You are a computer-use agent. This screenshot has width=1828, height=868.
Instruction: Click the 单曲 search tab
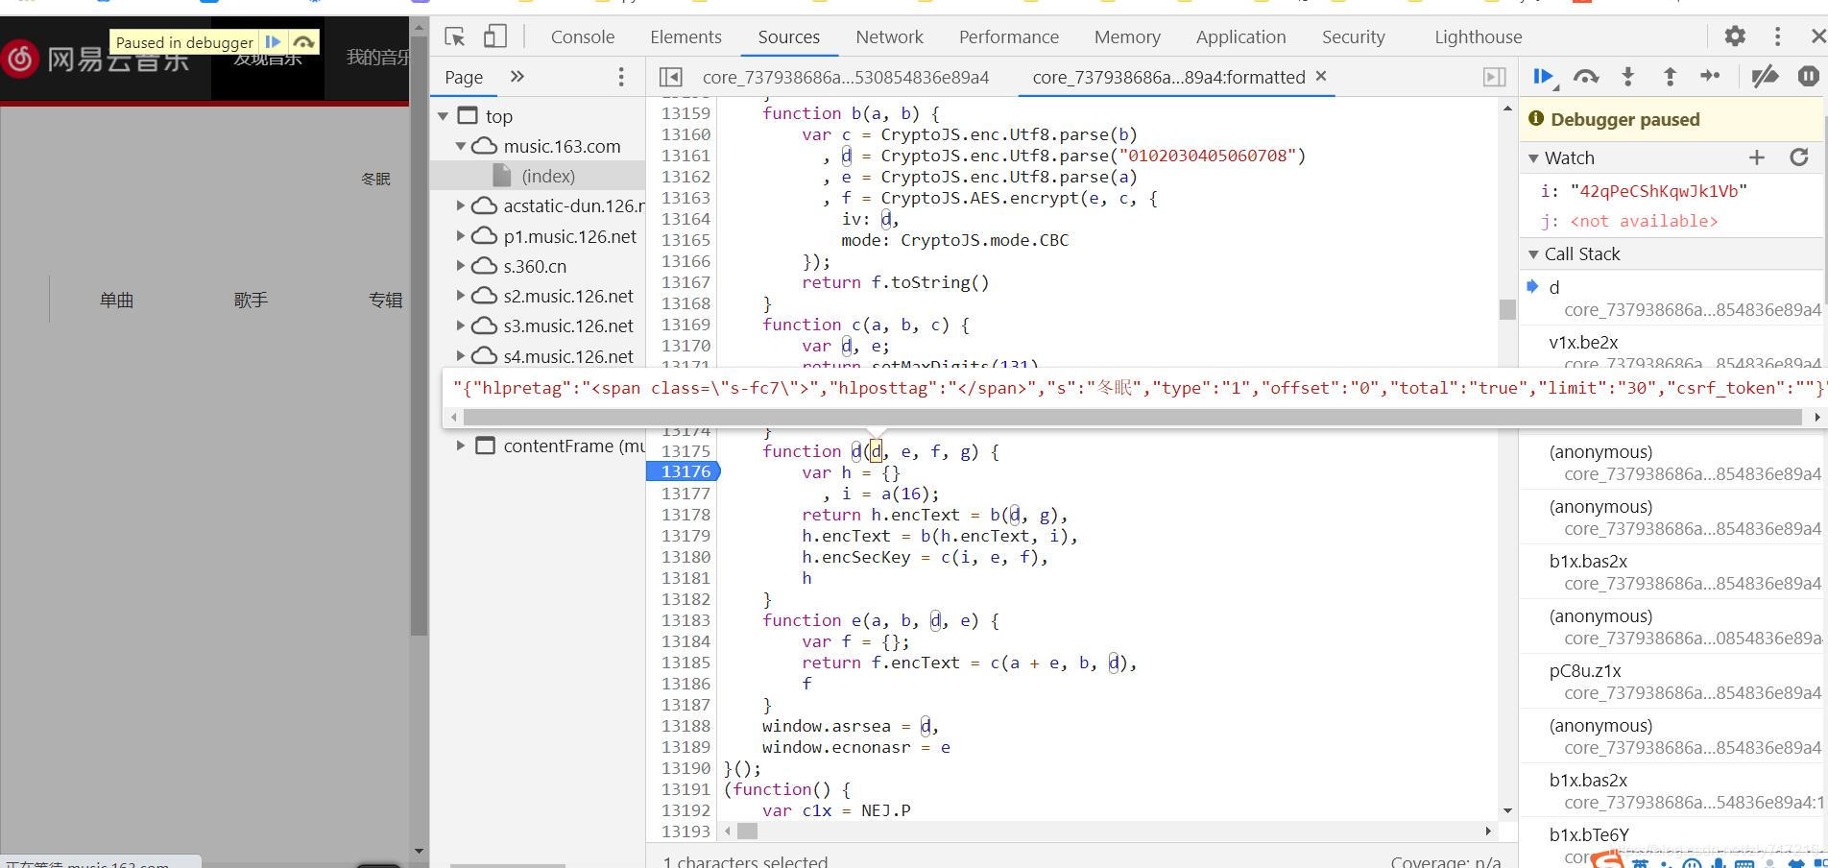click(116, 301)
